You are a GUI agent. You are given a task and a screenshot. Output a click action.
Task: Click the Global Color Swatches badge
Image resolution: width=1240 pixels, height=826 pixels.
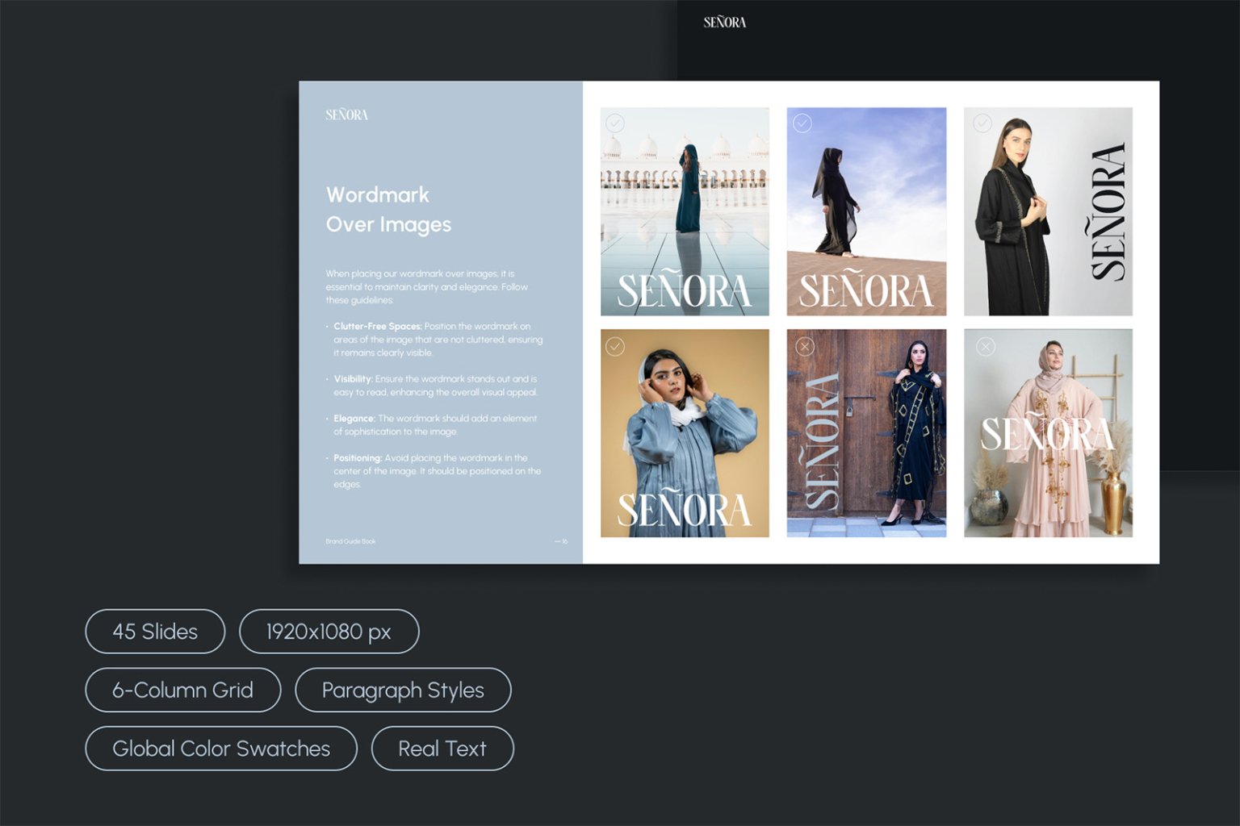tap(221, 749)
